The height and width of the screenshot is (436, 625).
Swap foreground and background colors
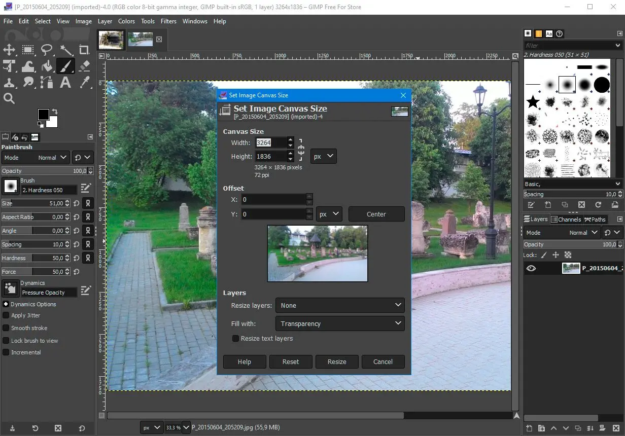click(x=54, y=112)
